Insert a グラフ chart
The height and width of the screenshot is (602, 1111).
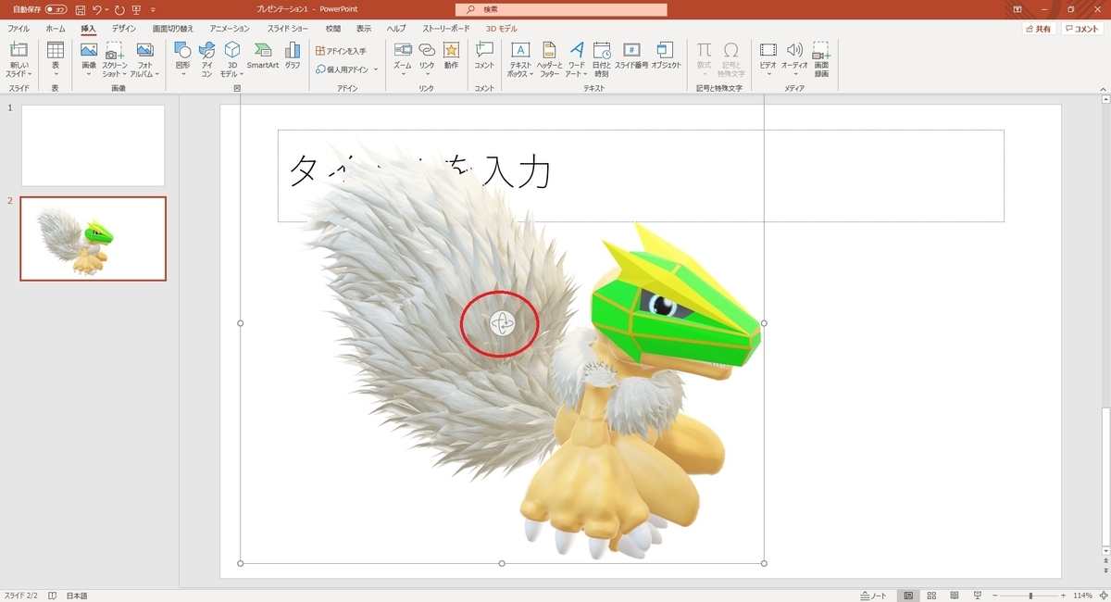293,56
